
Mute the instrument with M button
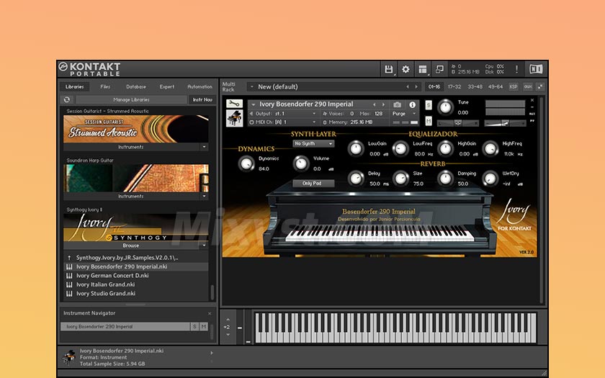[x=429, y=121]
